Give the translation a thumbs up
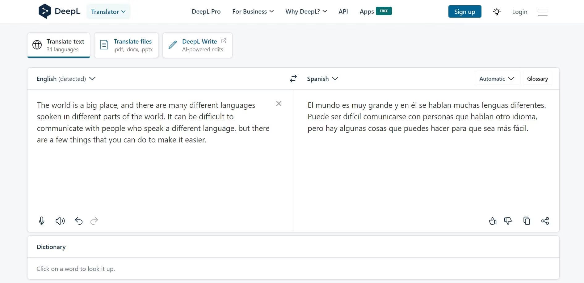 tap(493, 221)
